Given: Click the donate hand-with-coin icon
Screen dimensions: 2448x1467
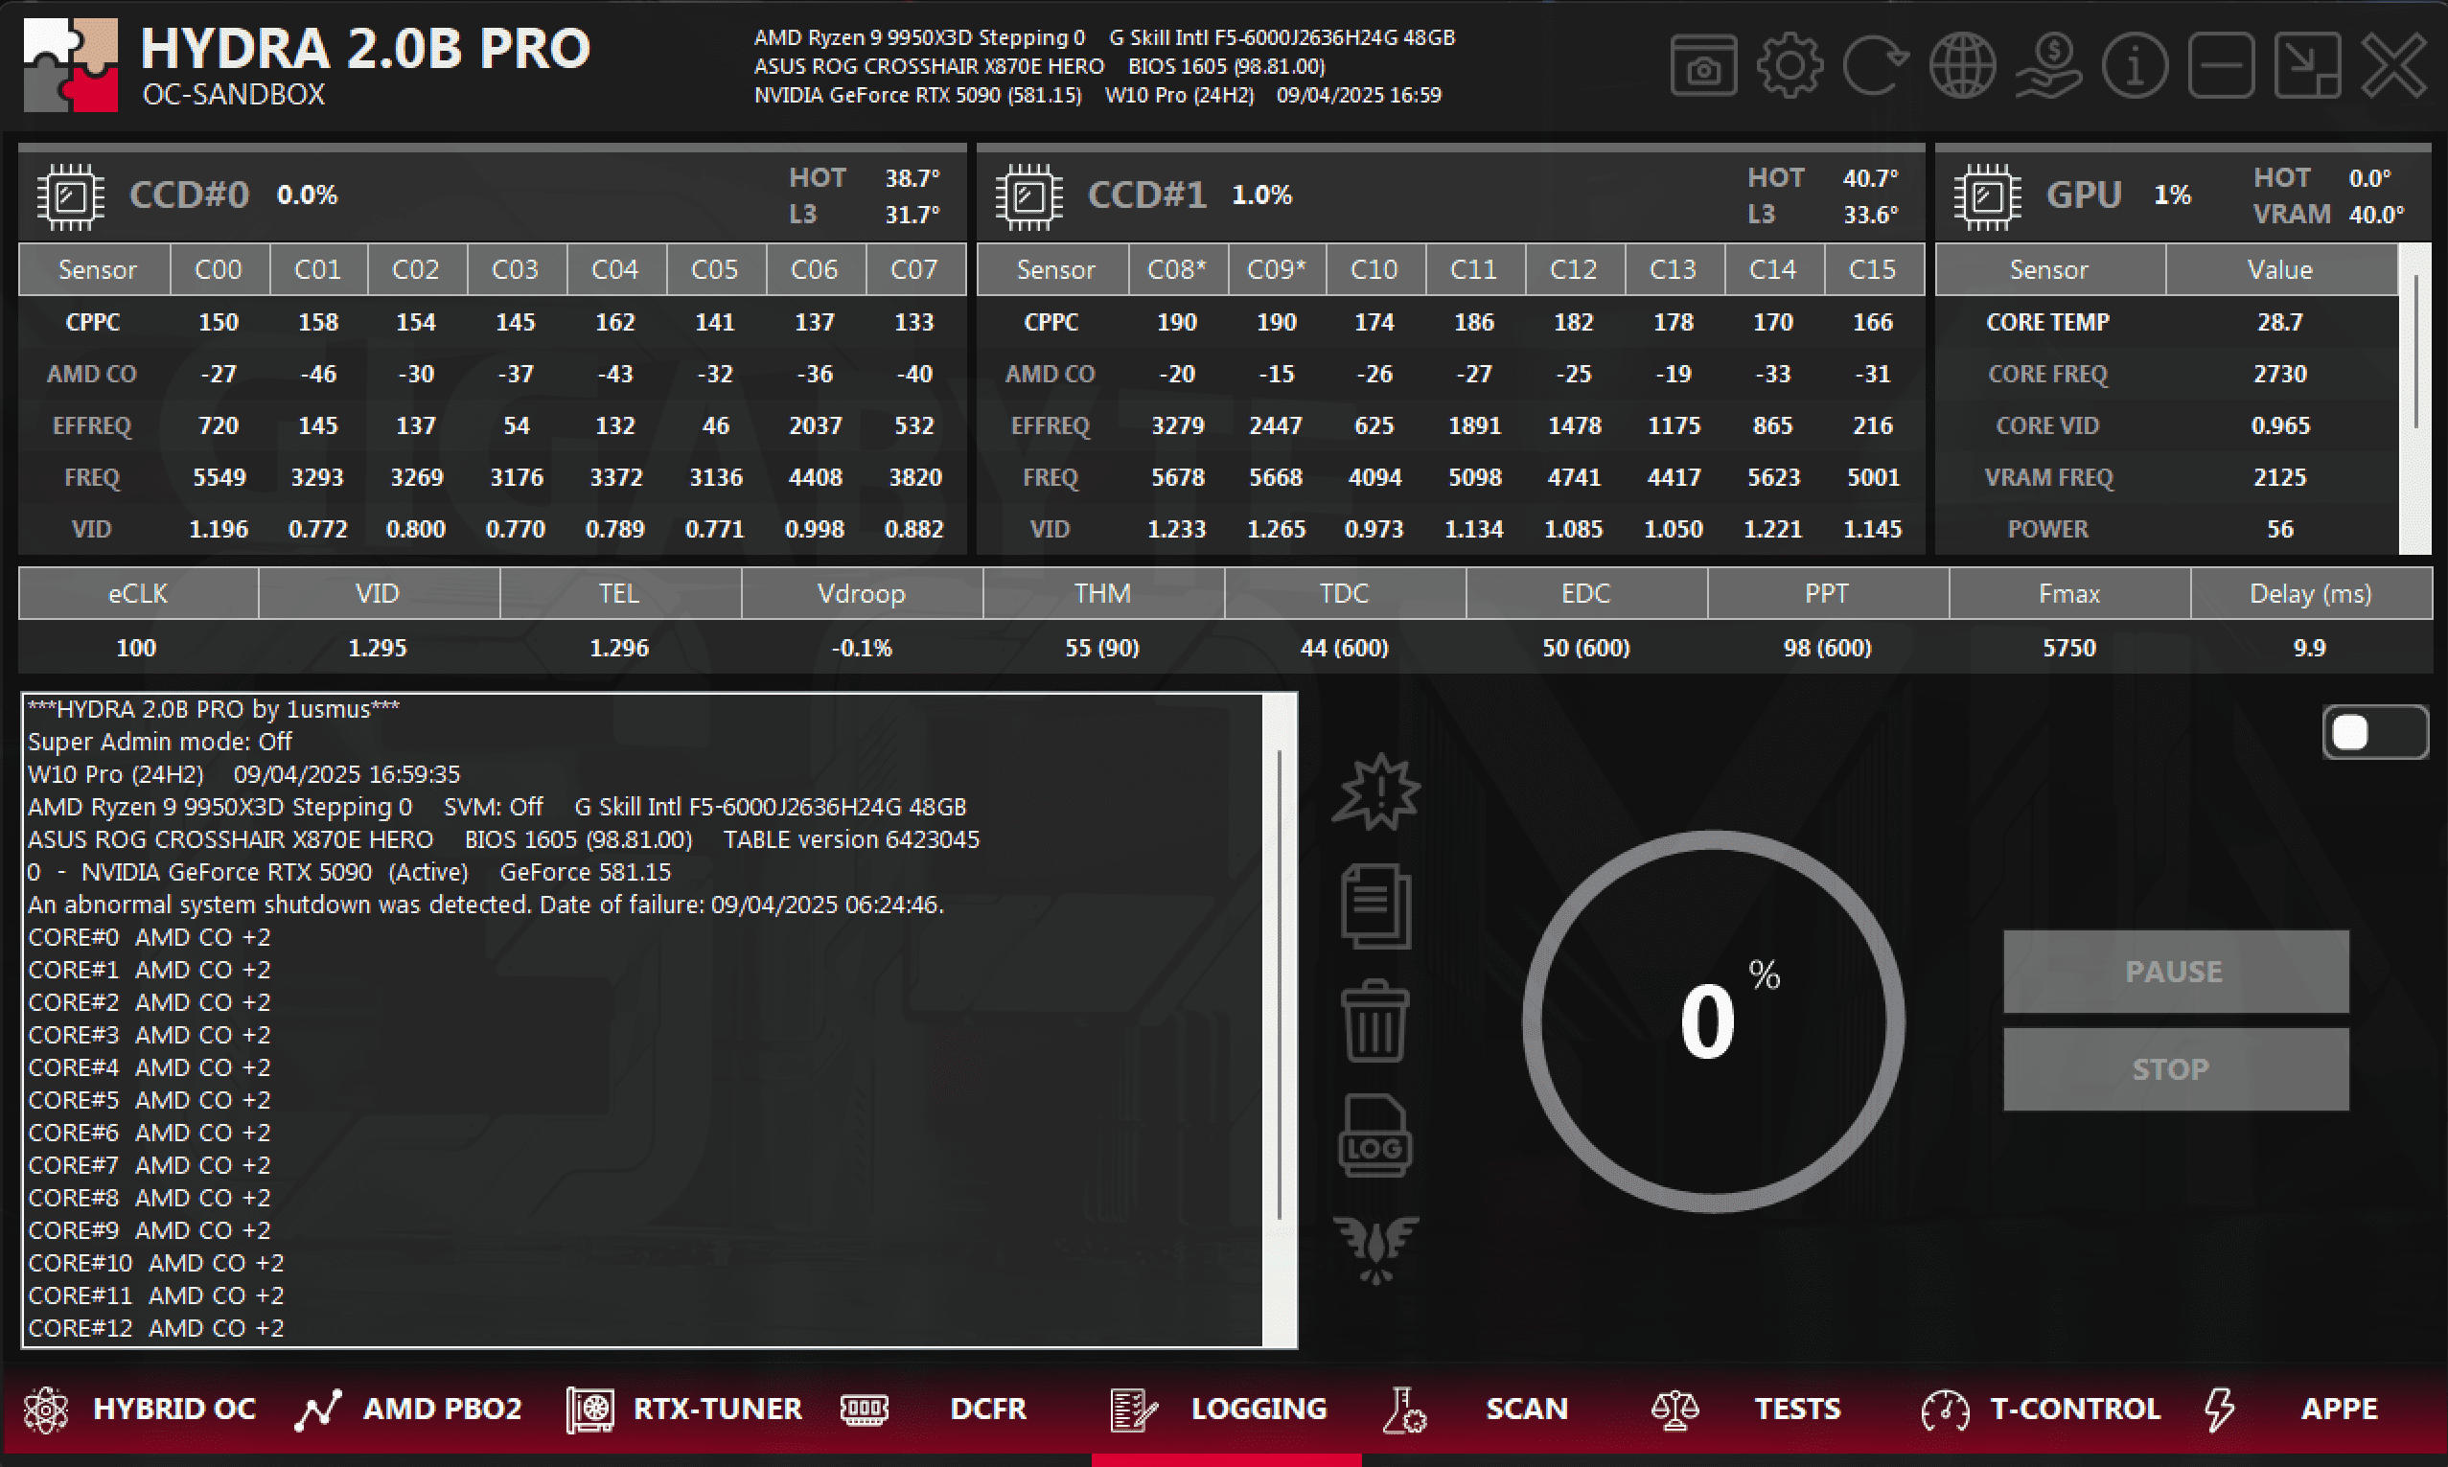Looking at the screenshot, I should (2048, 65).
